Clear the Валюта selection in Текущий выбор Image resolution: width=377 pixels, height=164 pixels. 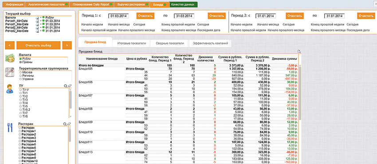[x=37, y=18]
